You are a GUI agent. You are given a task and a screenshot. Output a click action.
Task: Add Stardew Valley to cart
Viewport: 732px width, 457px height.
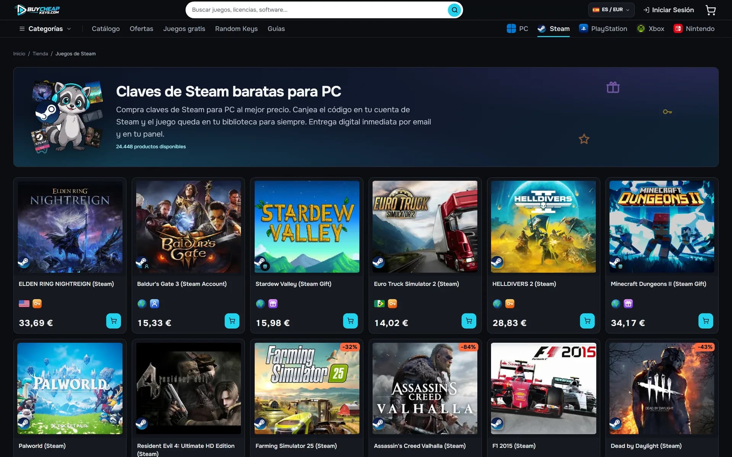(x=350, y=321)
